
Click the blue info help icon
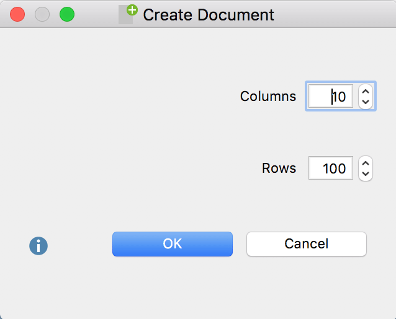[x=38, y=246]
